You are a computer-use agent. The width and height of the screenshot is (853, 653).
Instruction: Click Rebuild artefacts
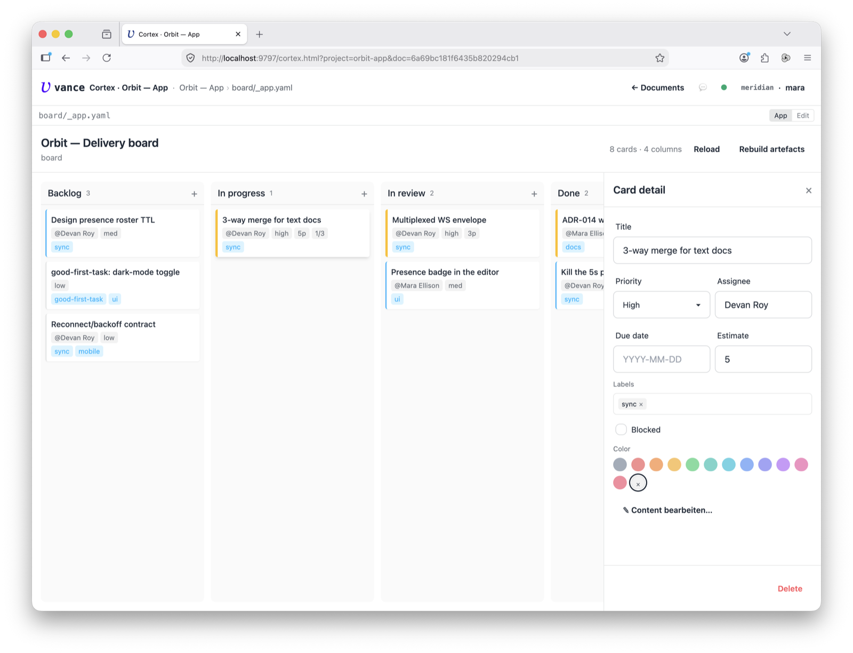771,149
